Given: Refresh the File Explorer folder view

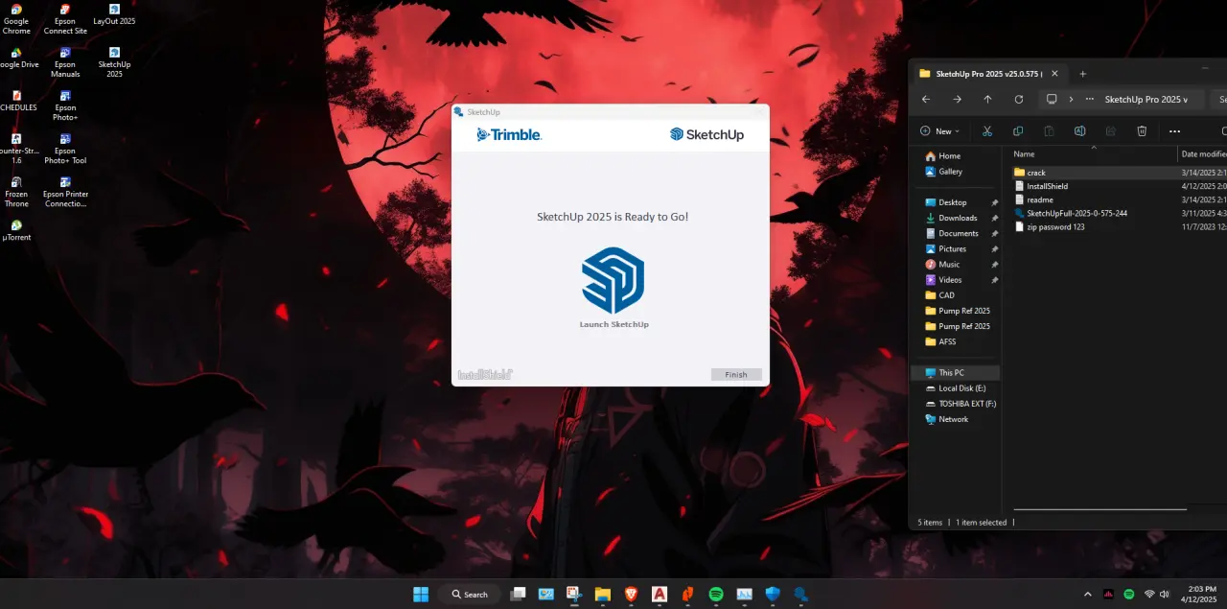Looking at the screenshot, I should pyautogui.click(x=1018, y=99).
